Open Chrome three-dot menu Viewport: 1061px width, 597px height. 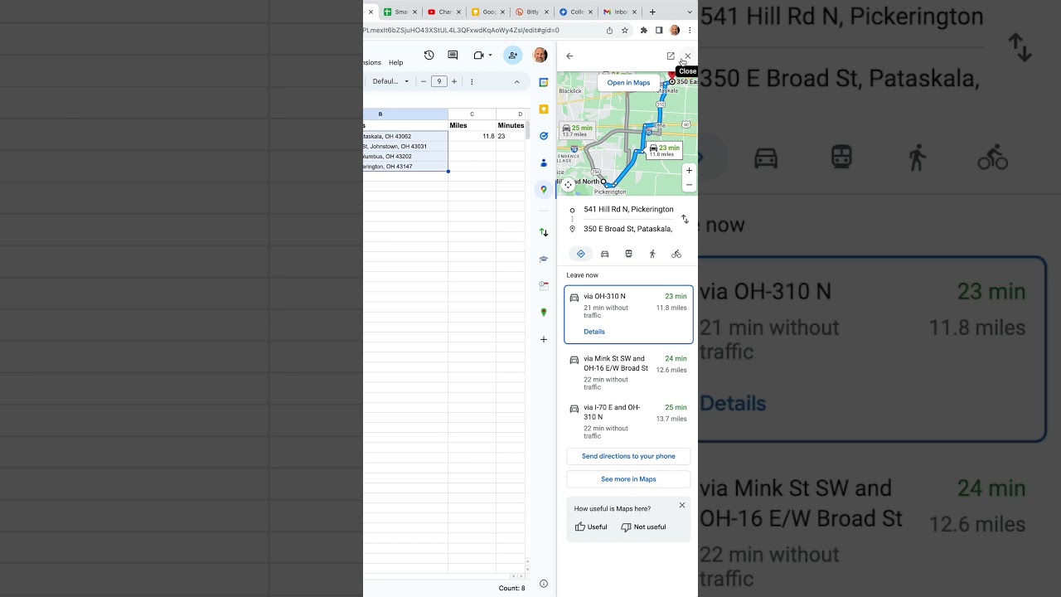click(689, 31)
